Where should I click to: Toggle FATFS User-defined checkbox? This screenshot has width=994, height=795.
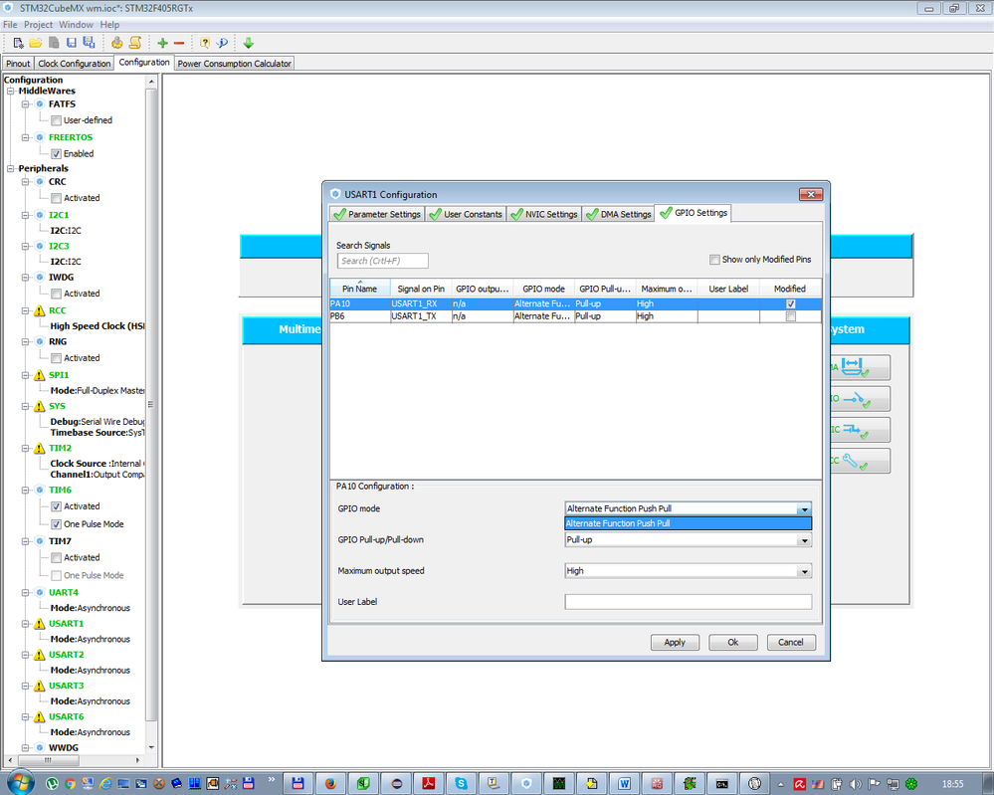(57, 120)
